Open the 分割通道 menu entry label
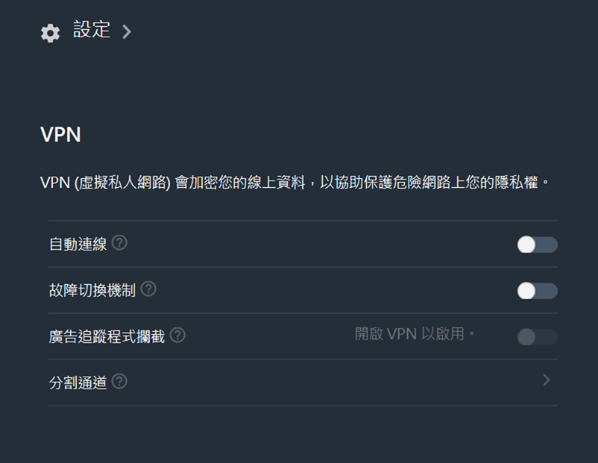Viewport: 598px width, 463px height. (x=78, y=383)
